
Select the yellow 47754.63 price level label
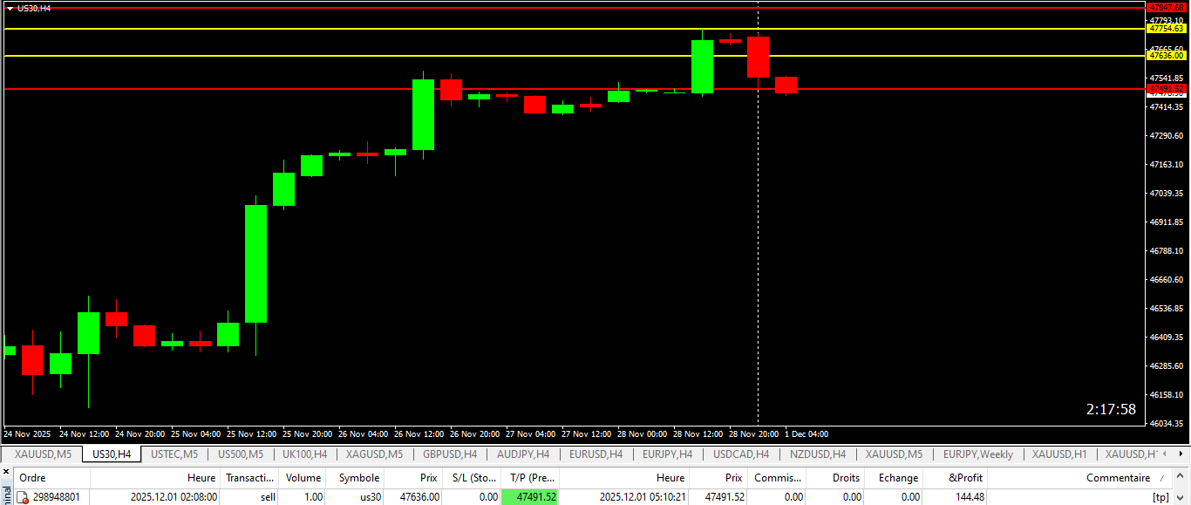[x=1167, y=29]
